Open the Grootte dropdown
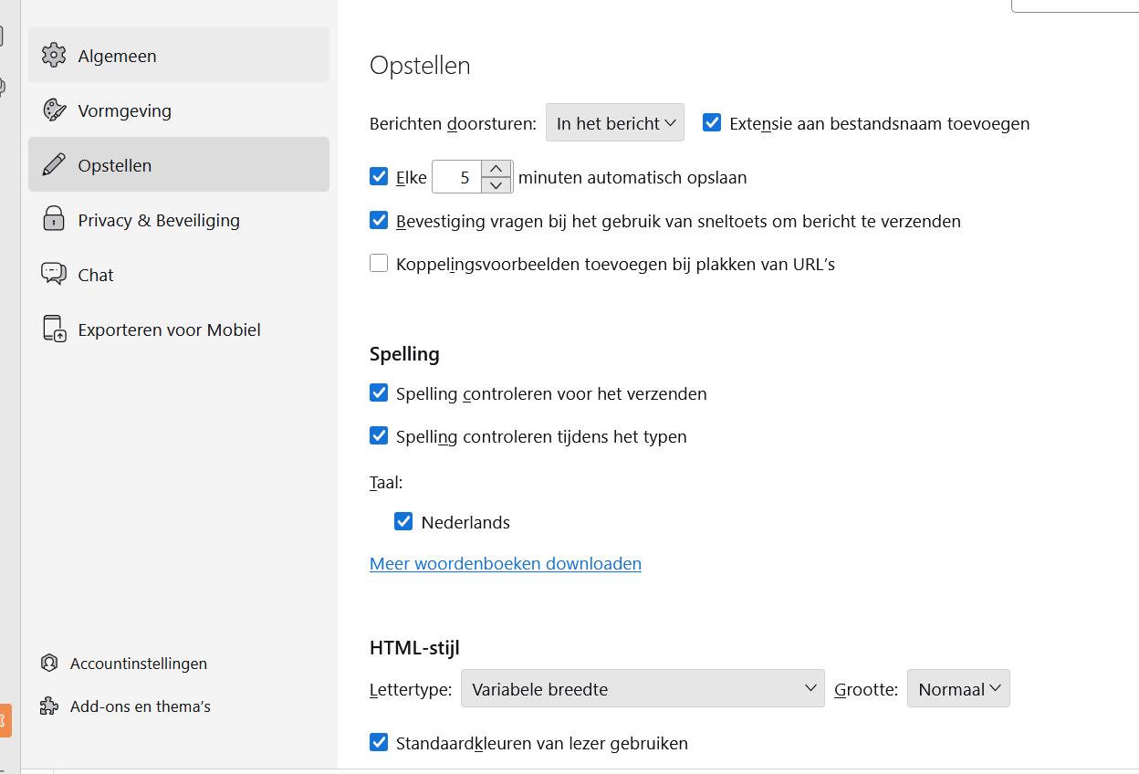 tap(957, 689)
